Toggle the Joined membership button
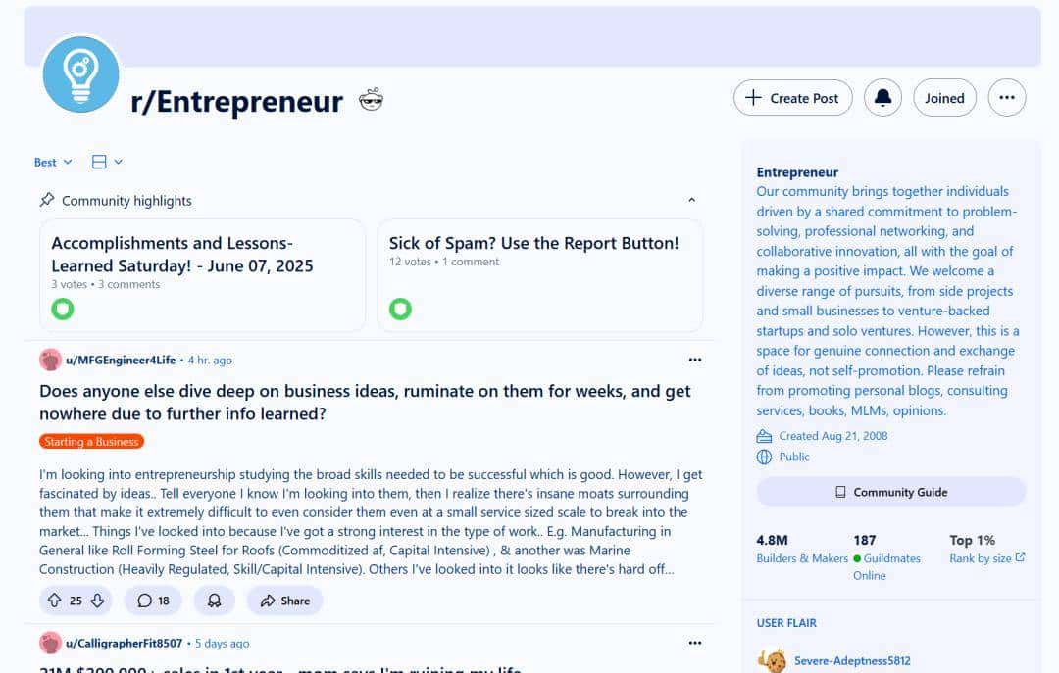The width and height of the screenshot is (1059, 673). [x=944, y=98]
